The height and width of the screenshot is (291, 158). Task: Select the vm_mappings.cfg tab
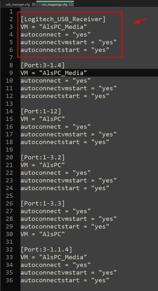point(54,4)
